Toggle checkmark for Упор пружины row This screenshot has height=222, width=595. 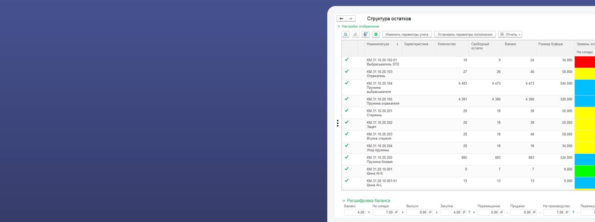point(346,146)
